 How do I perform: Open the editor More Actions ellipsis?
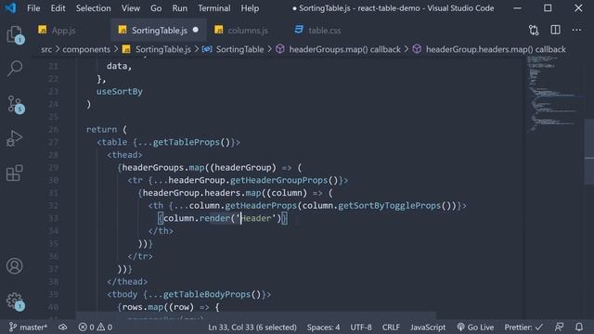tap(576, 30)
